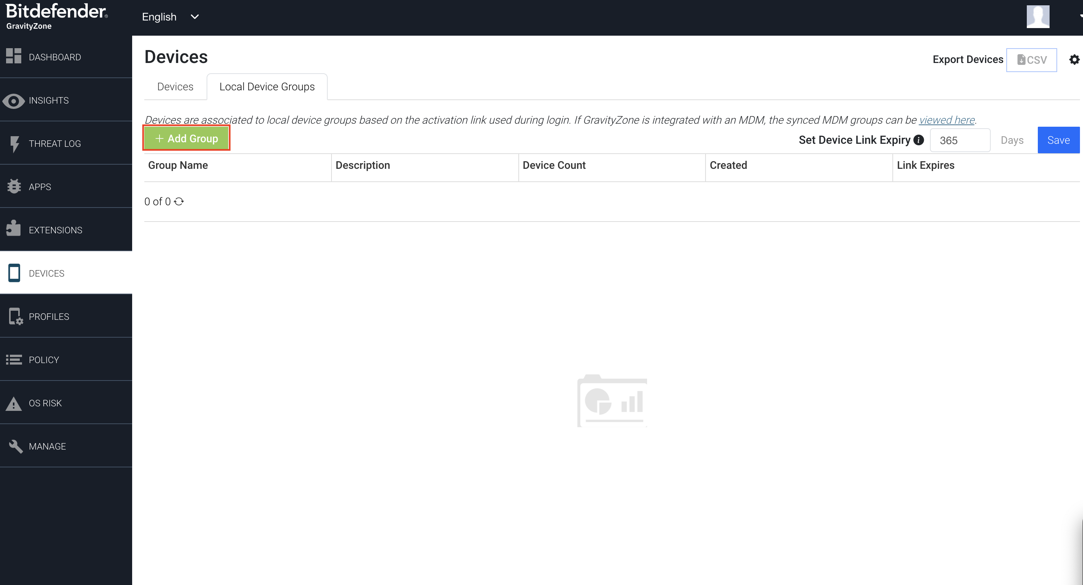The image size is (1083, 585).
Task: Open the user avatar menu
Action: tap(1037, 17)
